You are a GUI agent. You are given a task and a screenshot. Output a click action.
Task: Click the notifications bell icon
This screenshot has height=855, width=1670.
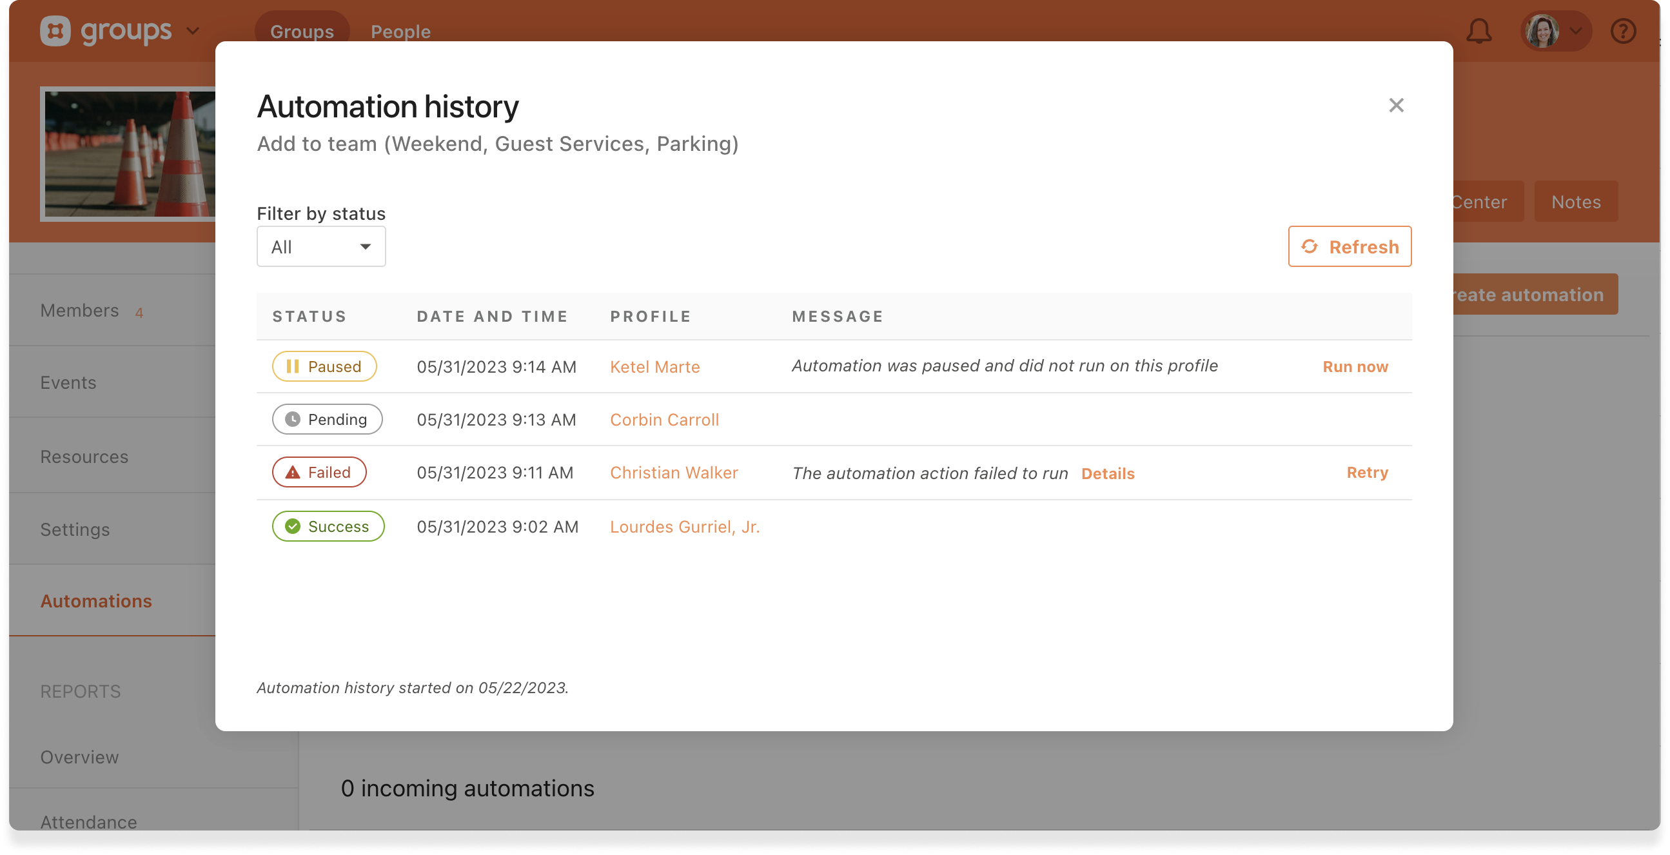point(1478,31)
